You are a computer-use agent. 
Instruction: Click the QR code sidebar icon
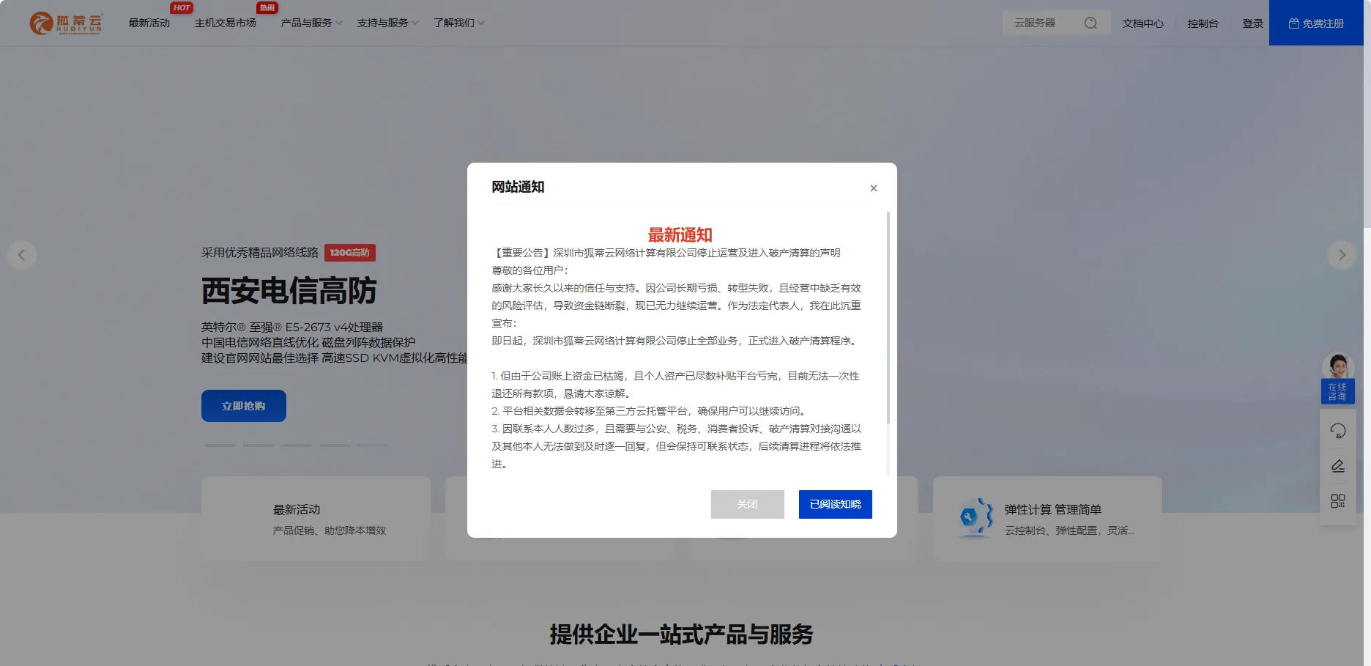point(1338,501)
